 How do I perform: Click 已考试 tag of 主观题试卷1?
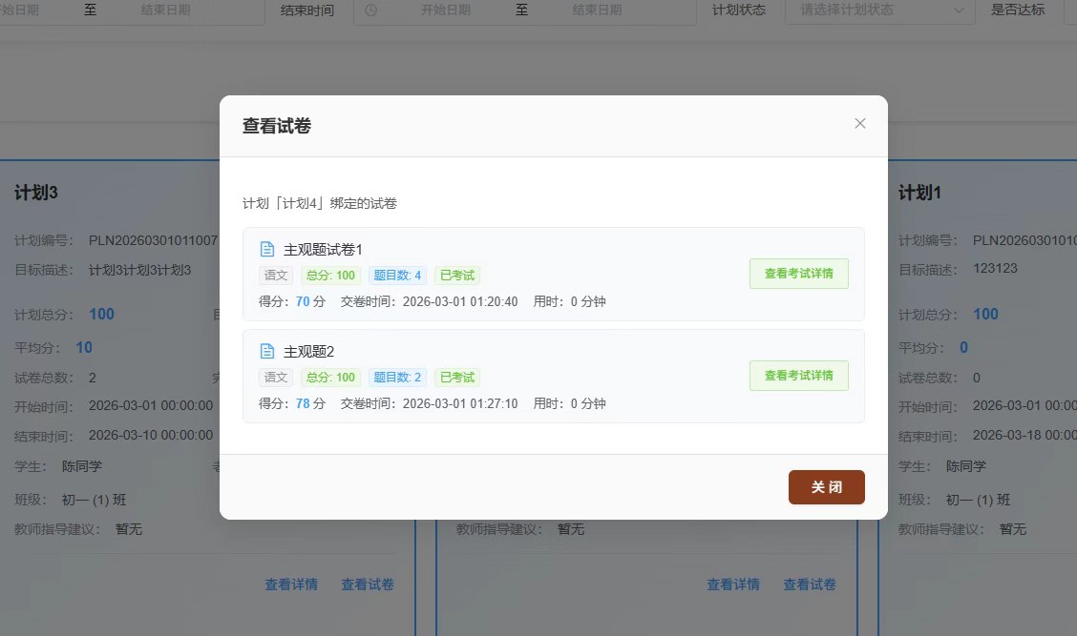coord(456,276)
